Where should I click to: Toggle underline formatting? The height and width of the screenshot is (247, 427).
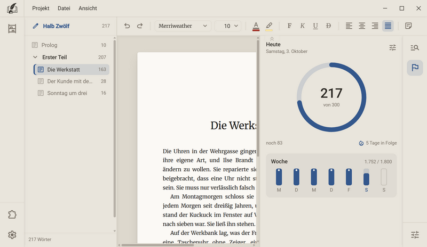(315, 26)
